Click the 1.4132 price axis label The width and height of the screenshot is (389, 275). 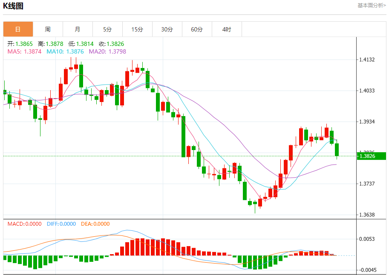[x=366, y=60]
